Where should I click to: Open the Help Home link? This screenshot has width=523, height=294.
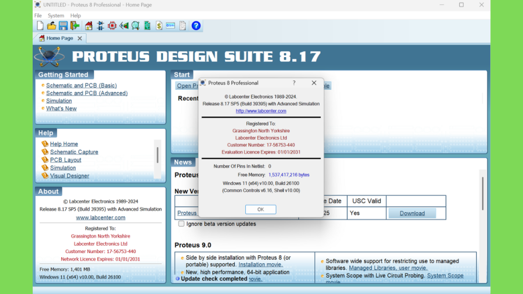tap(64, 144)
